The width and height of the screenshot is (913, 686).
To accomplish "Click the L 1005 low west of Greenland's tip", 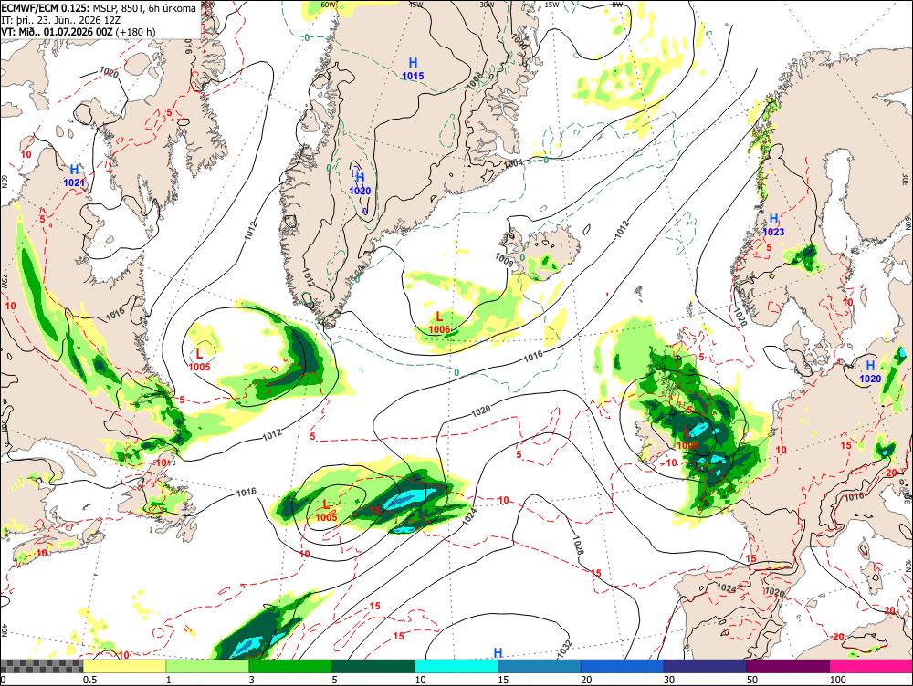I will tap(199, 359).
